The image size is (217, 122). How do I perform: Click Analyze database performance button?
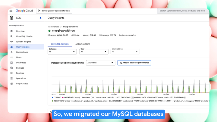pos(134,63)
